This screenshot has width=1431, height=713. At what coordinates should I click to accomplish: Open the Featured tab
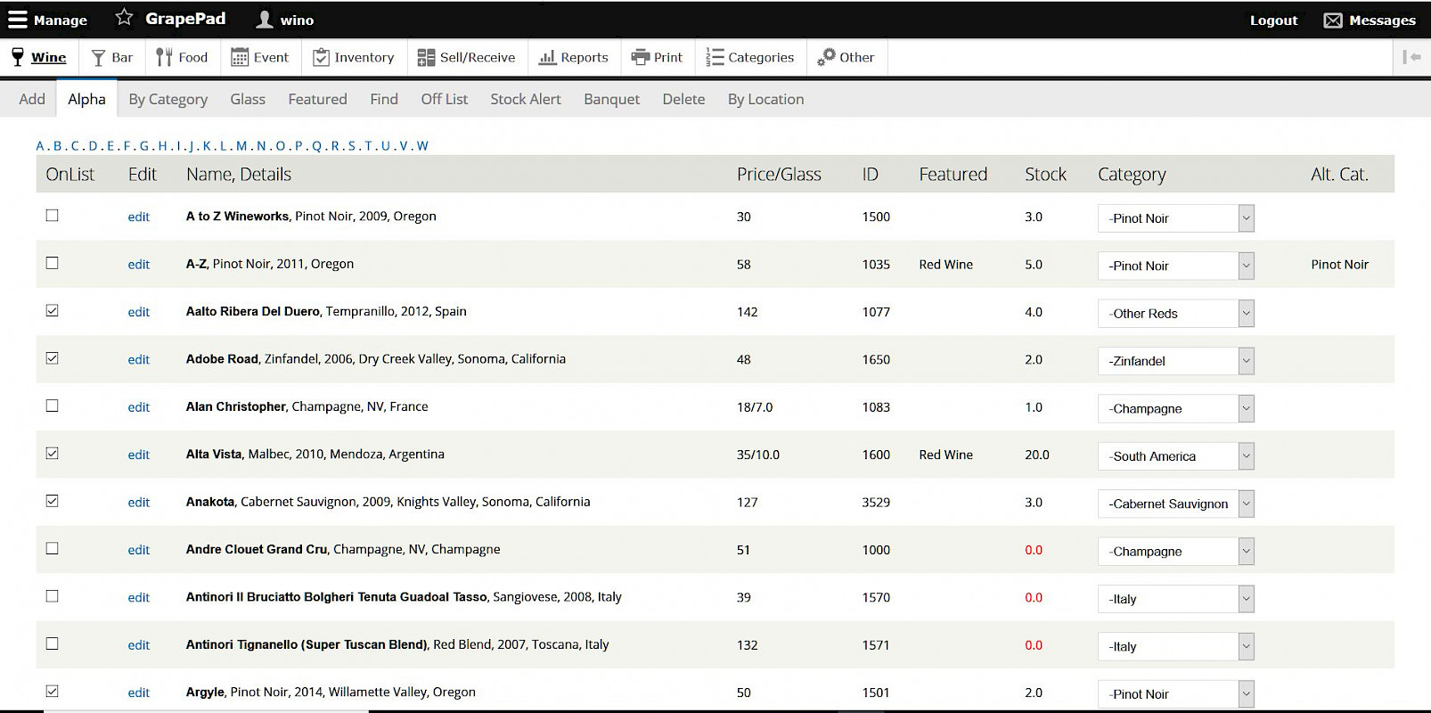coord(317,99)
